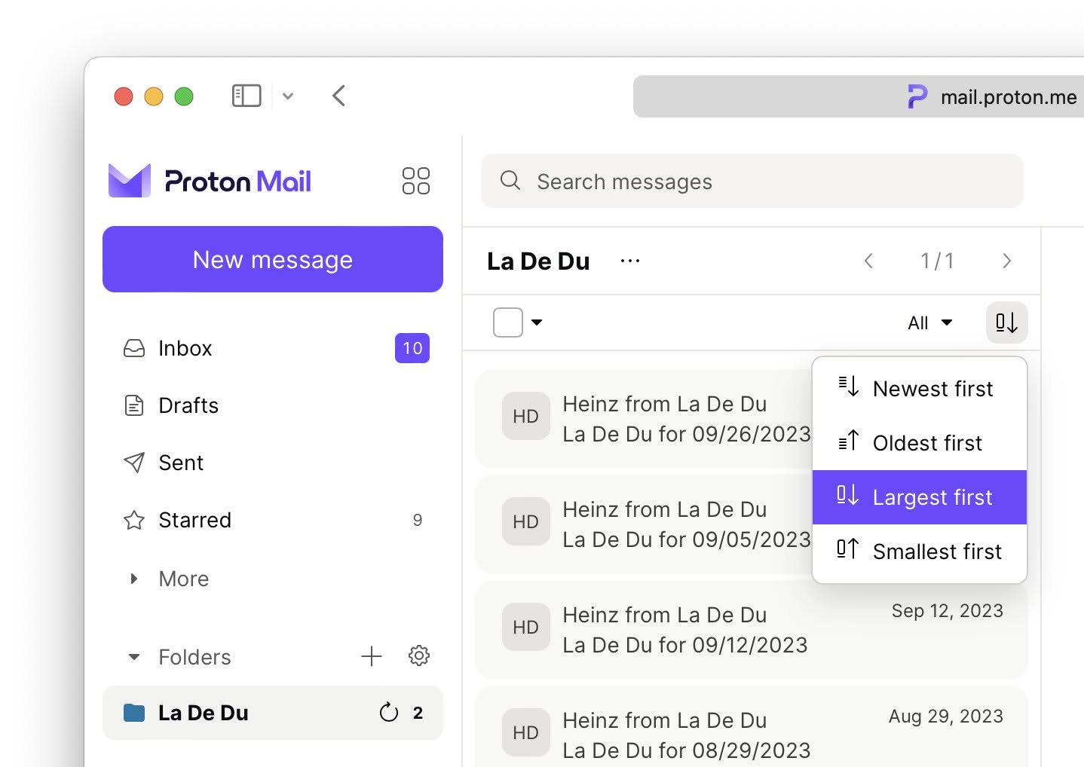
Task: Open the La De Du for 09/26/2023 message
Action: coord(644,419)
